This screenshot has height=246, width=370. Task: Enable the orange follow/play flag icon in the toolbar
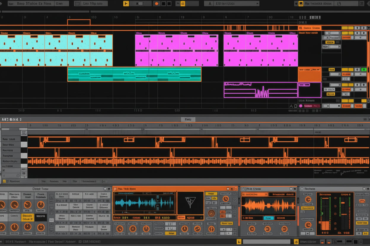(x=126, y=3)
